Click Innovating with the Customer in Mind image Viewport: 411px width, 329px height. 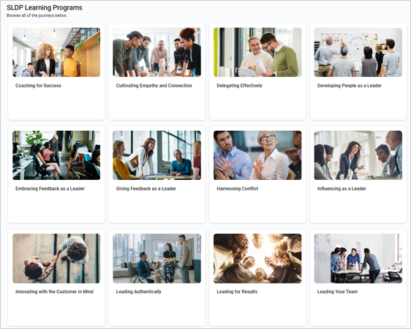(56, 258)
